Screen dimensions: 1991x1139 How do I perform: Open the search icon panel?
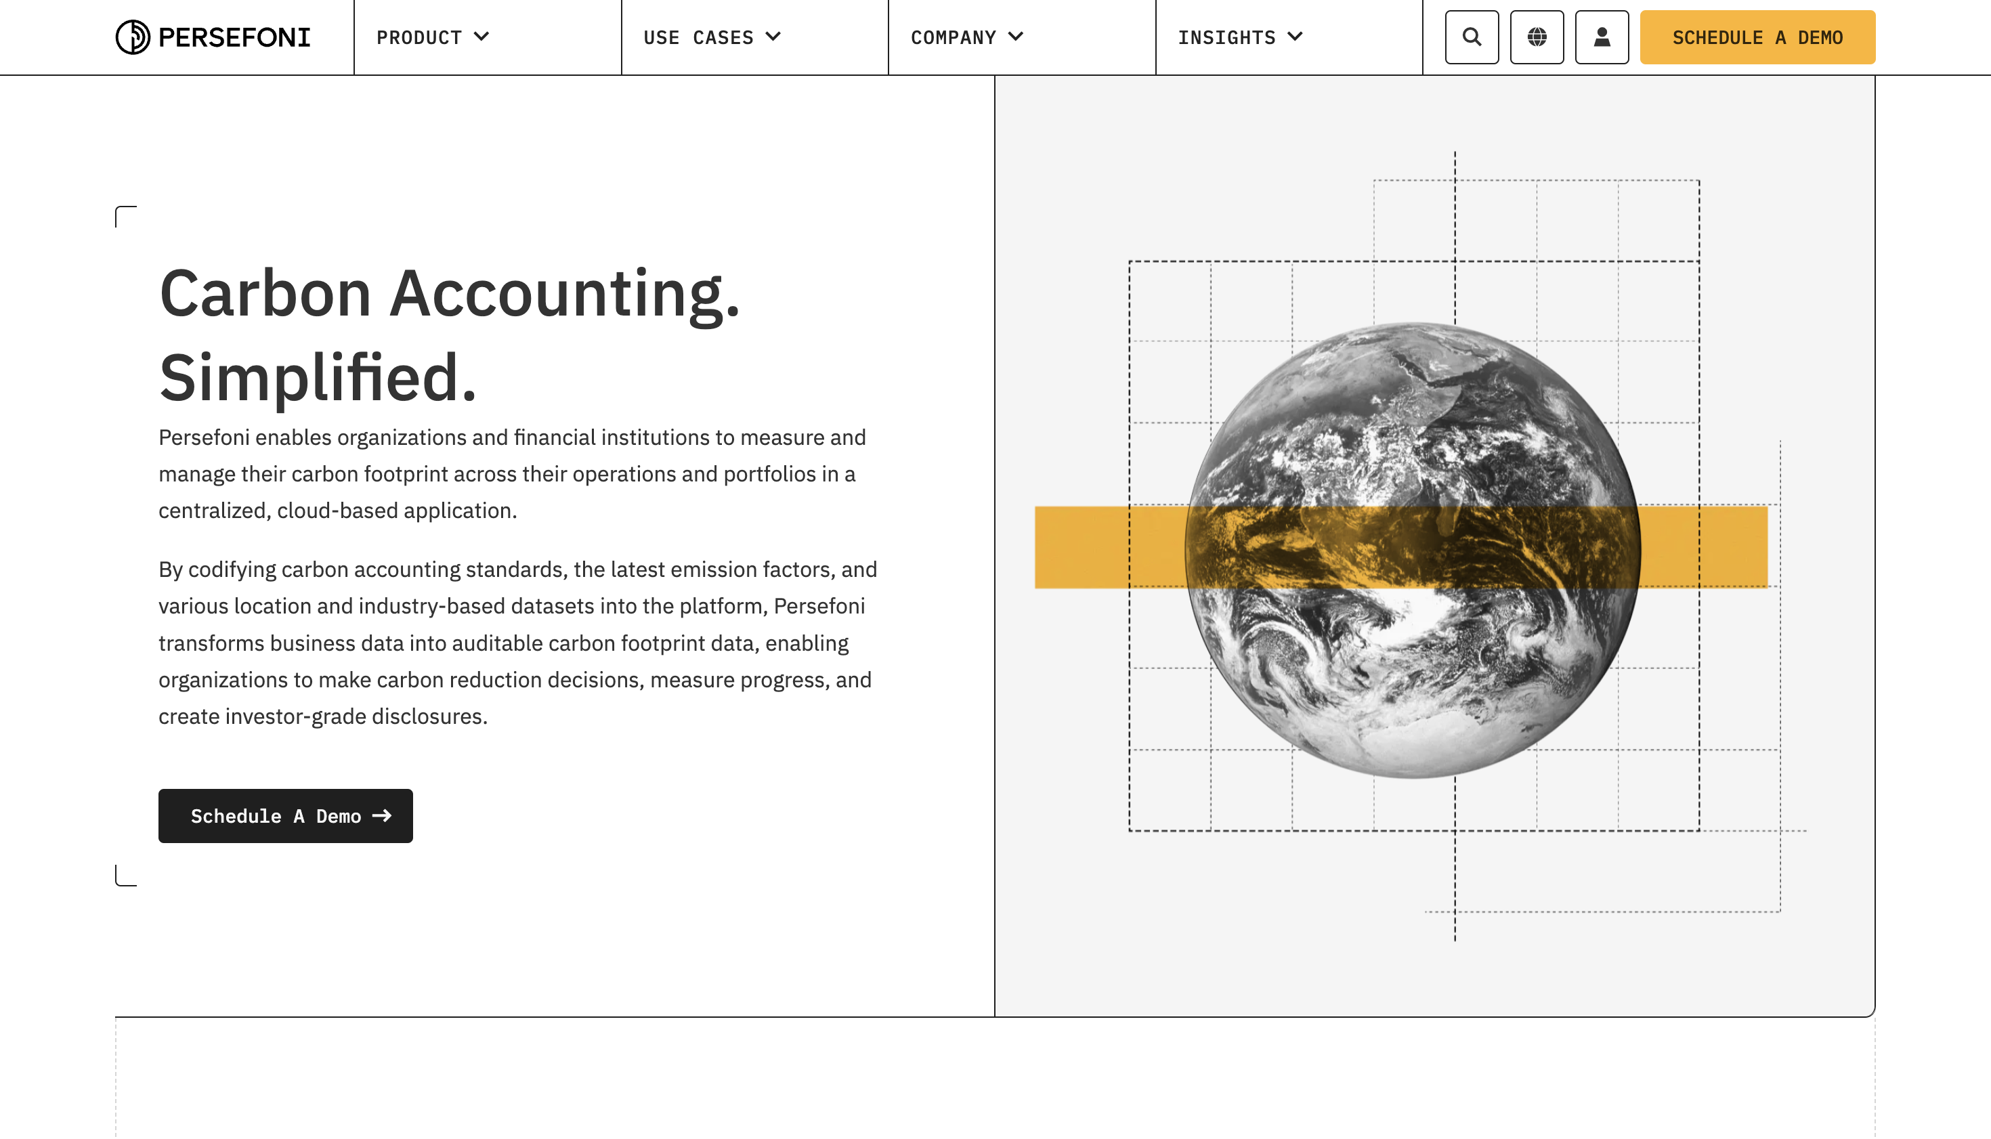[1472, 37]
